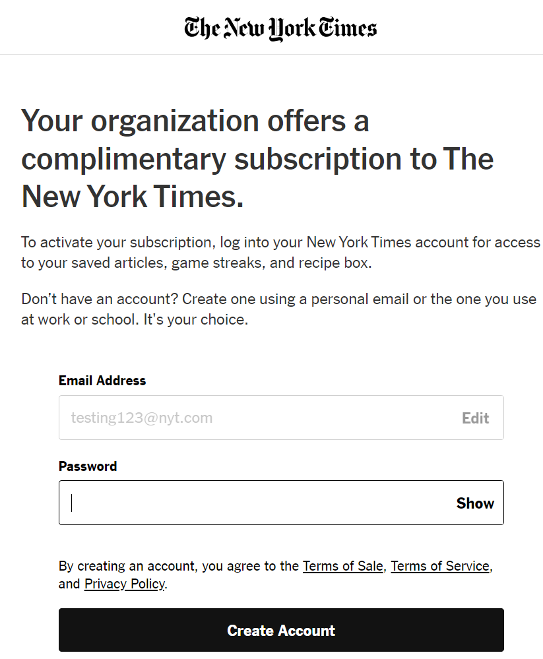Click the Email Address field label
The width and height of the screenshot is (543, 659).
pos(102,381)
